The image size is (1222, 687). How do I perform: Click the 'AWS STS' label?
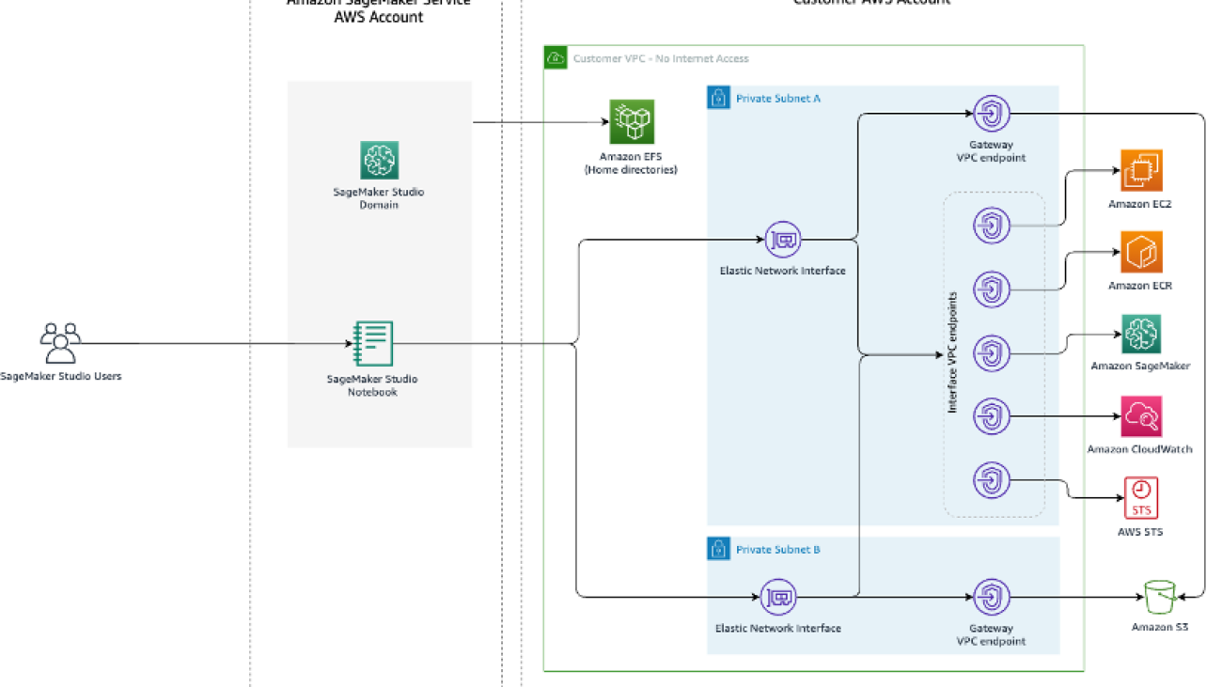click(1140, 532)
